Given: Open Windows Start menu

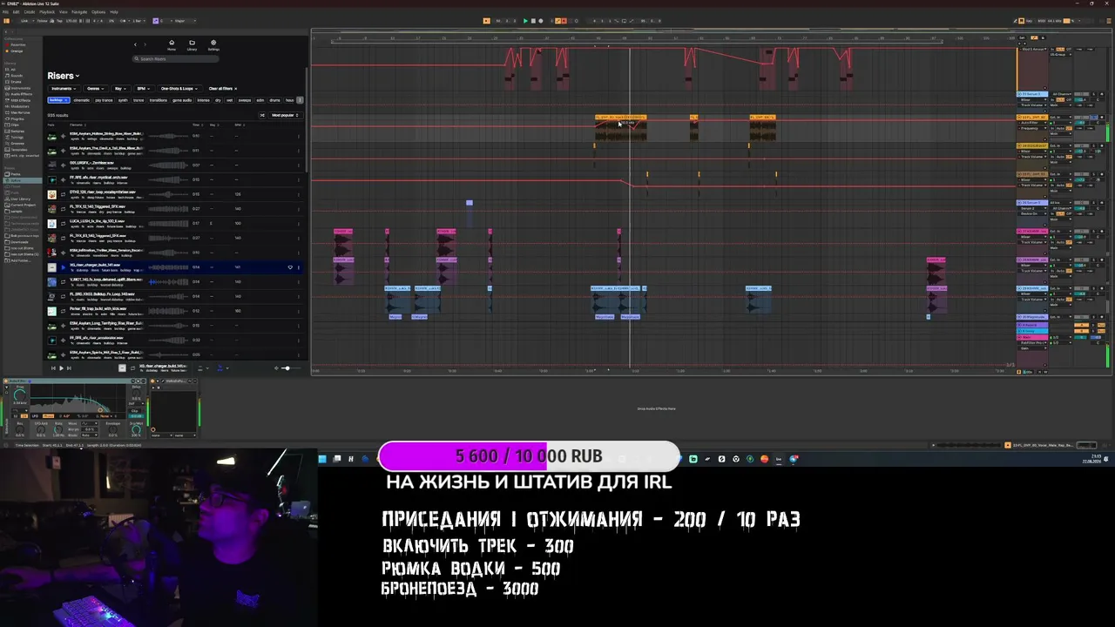Looking at the screenshot, I should coord(322,459).
